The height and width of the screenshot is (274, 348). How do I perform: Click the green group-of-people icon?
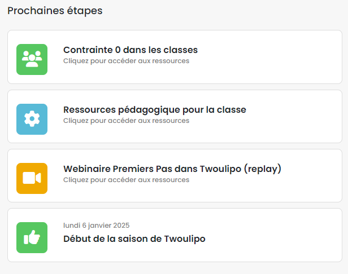32,59
